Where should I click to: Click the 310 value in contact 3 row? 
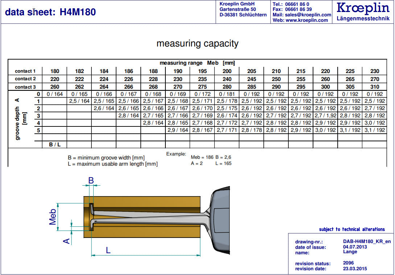(375, 87)
